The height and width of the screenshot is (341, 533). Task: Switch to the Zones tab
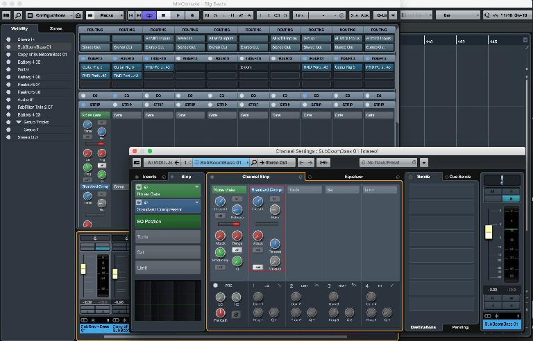56,28
